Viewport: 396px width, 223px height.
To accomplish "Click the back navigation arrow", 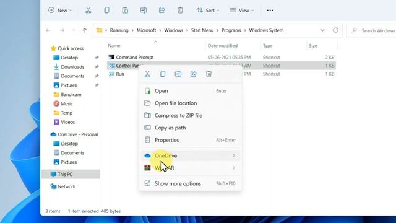I will pyautogui.click(x=48, y=30).
